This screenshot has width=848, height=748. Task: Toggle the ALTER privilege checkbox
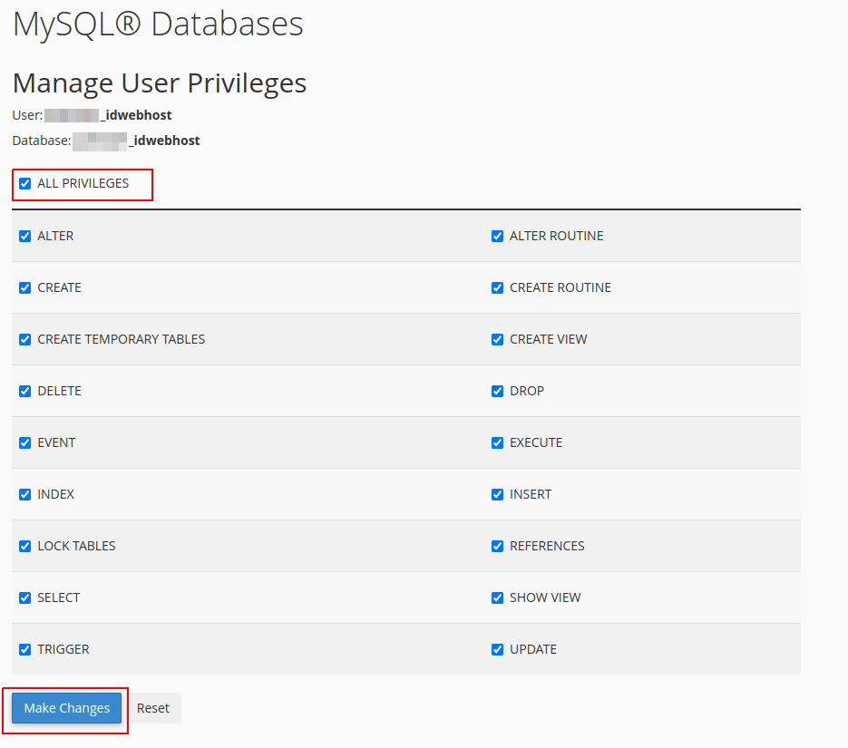tap(24, 236)
